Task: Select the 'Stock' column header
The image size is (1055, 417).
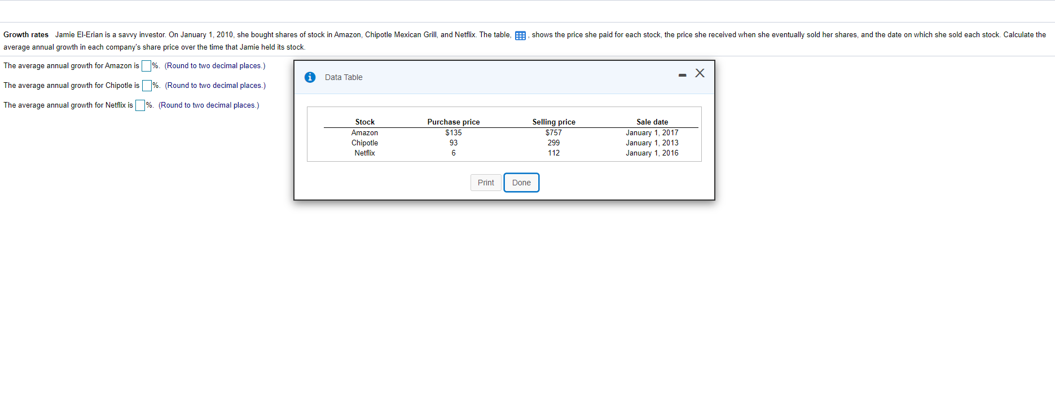Action: click(365, 122)
